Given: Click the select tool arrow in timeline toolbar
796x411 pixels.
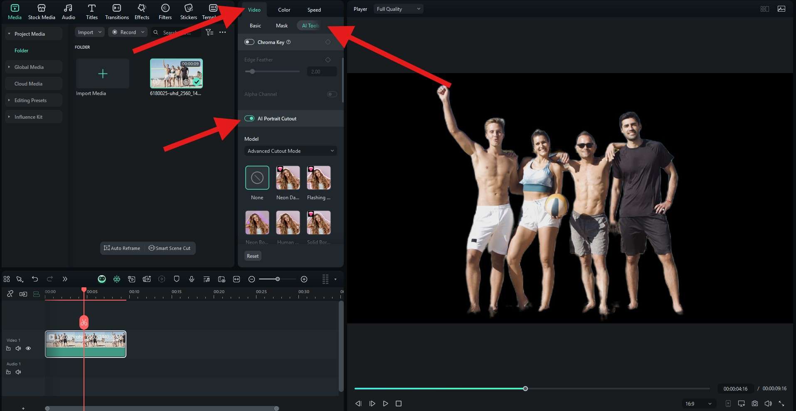Looking at the screenshot, I should click(x=20, y=279).
